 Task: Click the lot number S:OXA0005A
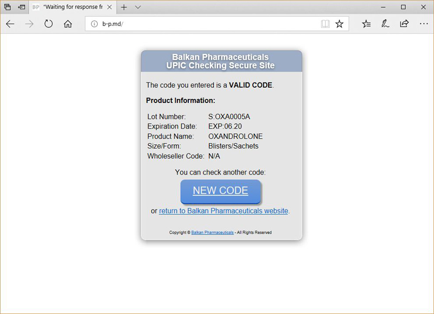tap(229, 117)
